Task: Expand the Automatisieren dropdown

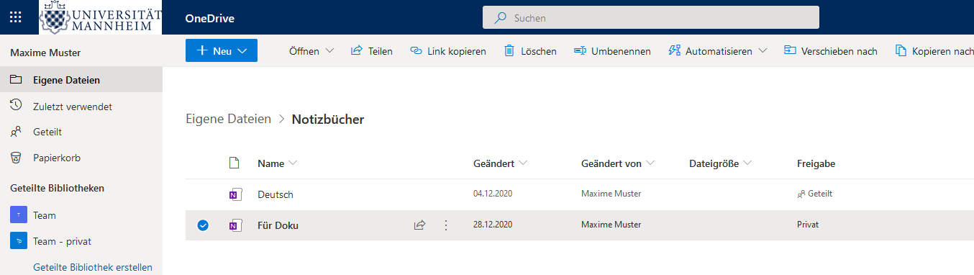Action: (x=717, y=51)
